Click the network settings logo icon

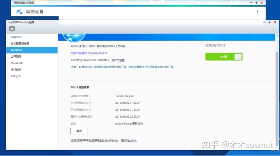(19, 12)
